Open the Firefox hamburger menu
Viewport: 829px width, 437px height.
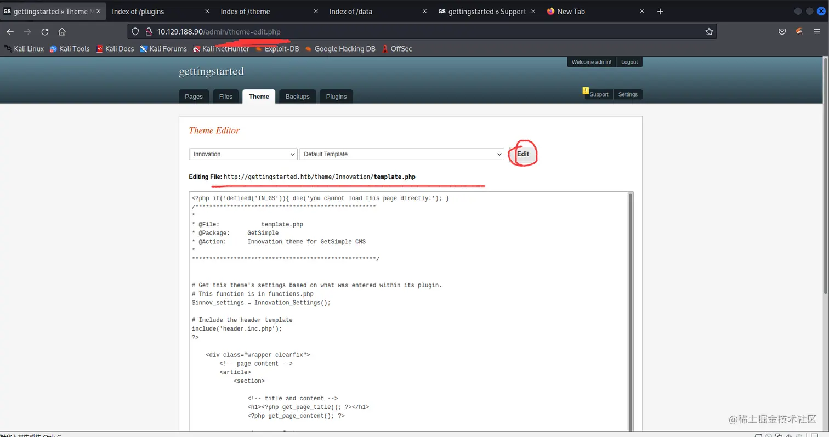[x=817, y=32]
